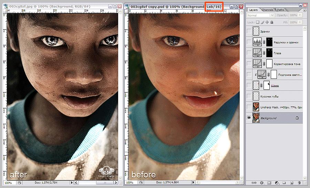Screen dimensions: 310x188
Task: Create new adjustment layer from bottom icon
Action: 277,182
